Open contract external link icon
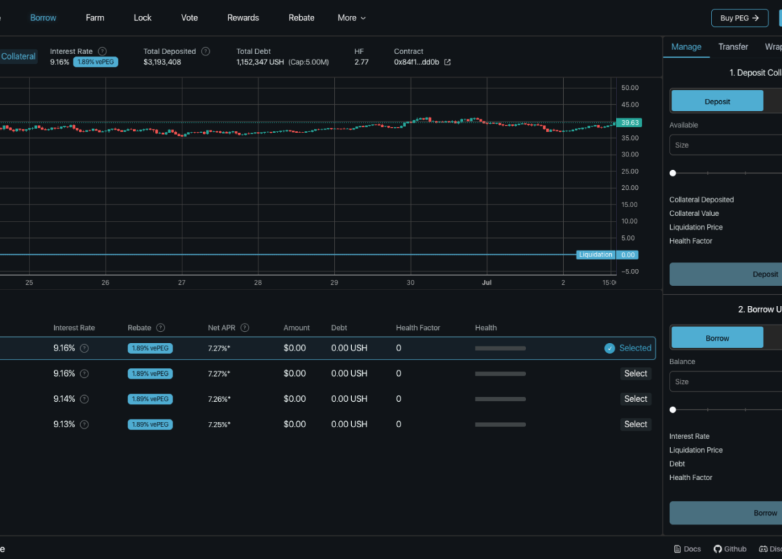Screen dimensions: 782x559 click(447, 62)
